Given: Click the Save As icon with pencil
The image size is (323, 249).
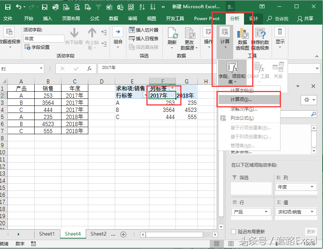Looking at the screenshot, I should point(45,7).
